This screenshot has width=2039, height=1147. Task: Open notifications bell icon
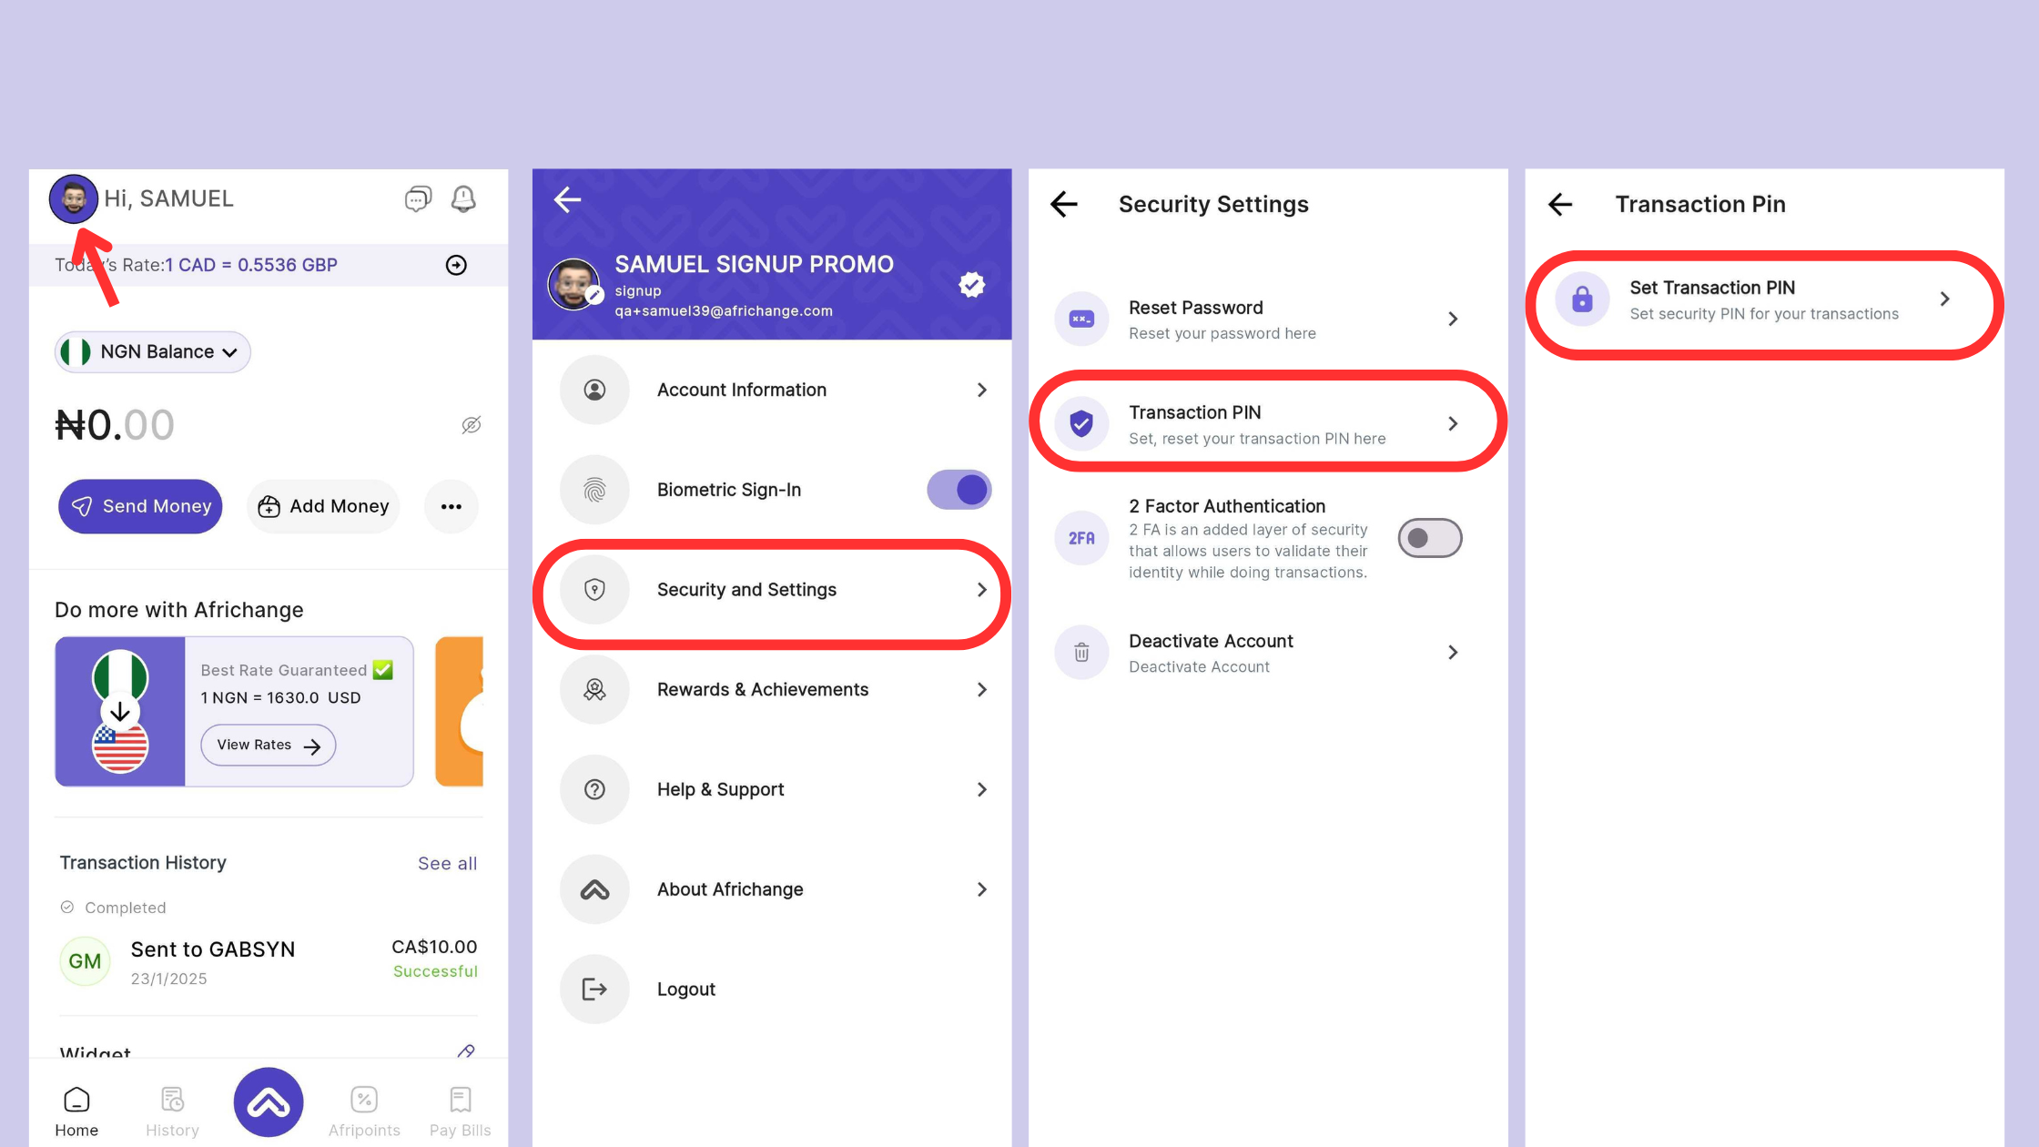coord(463,198)
